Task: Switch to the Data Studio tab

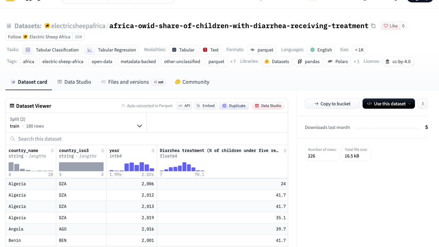Action: 74,82
